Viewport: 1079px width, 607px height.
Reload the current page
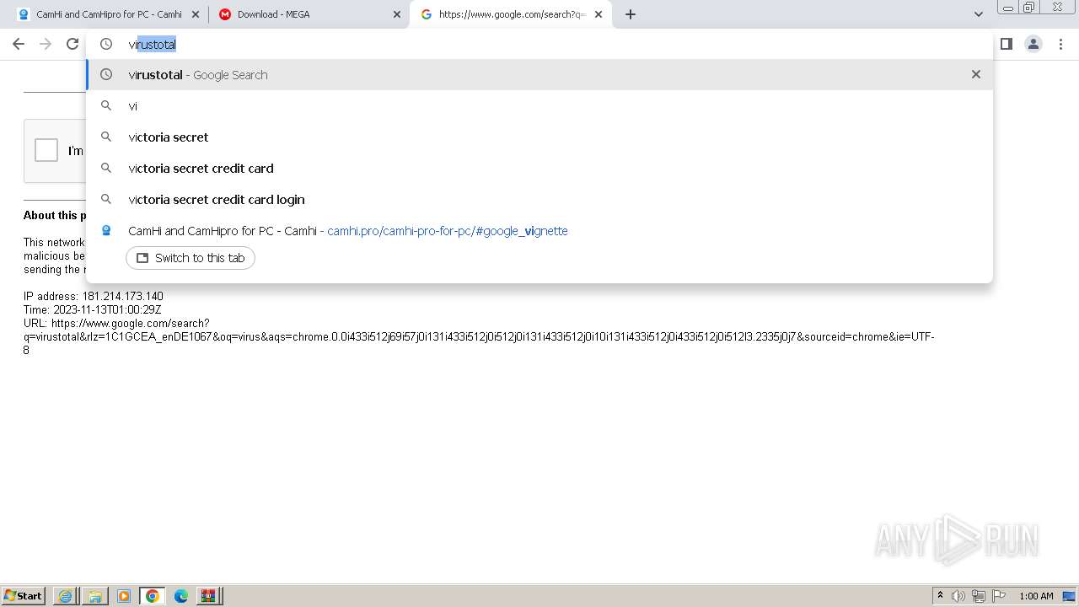point(72,44)
